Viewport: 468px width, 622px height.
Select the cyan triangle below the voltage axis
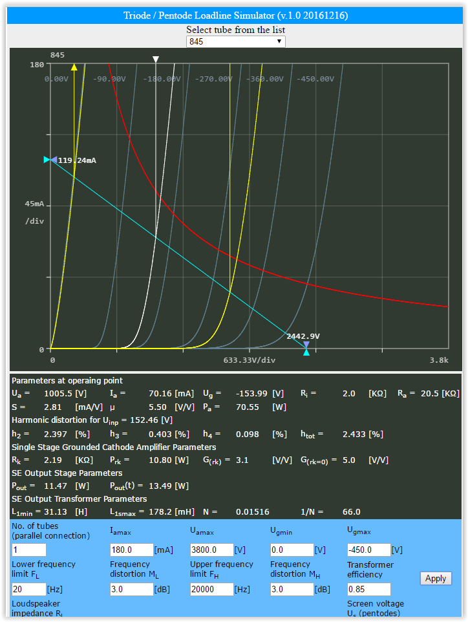306,352
